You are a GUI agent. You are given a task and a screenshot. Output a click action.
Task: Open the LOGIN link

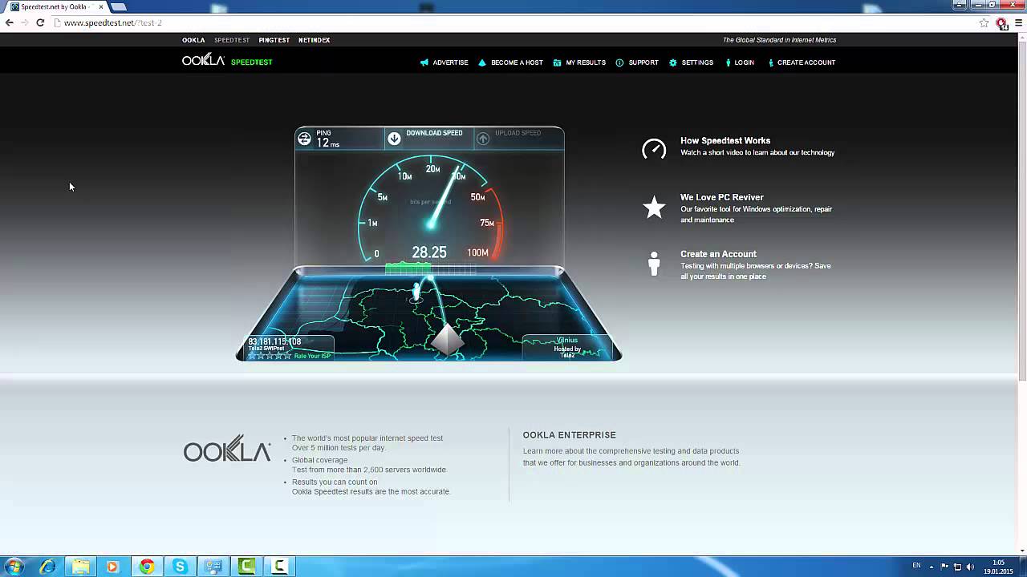[x=744, y=63]
